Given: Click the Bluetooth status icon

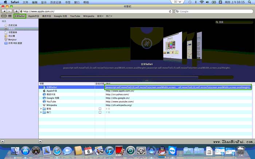Looking at the screenshot, I should coord(196,2).
